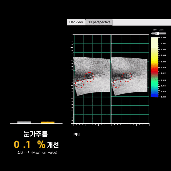Click the 0.020 scale label
171x171 pixels.
click(x=163, y=97)
